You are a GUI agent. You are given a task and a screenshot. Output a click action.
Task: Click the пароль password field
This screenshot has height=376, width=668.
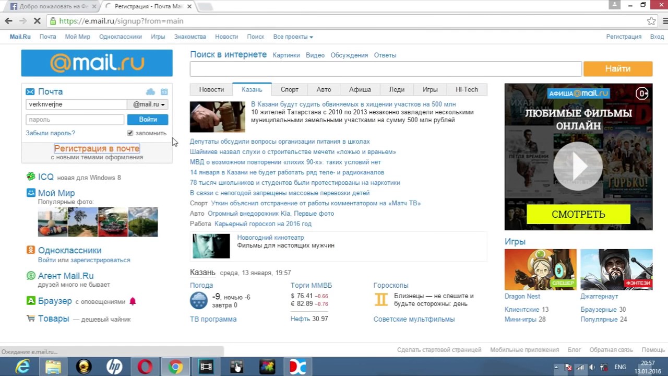point(75,120)
